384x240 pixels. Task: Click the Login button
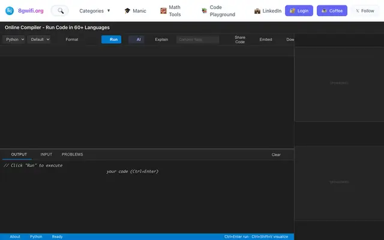coord(299,11)
